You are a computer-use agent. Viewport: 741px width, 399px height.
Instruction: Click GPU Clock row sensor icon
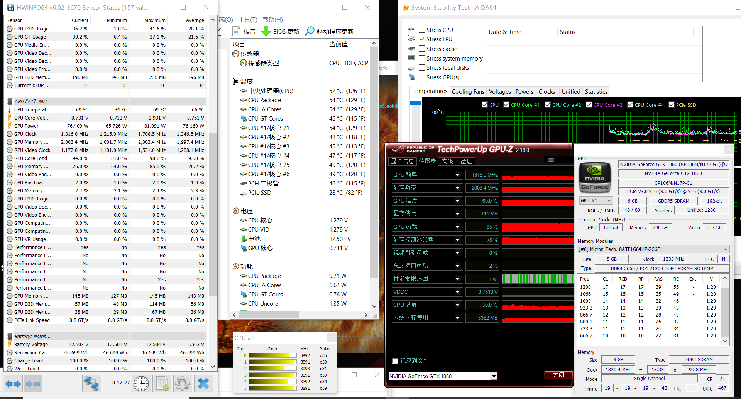point(10,134)
